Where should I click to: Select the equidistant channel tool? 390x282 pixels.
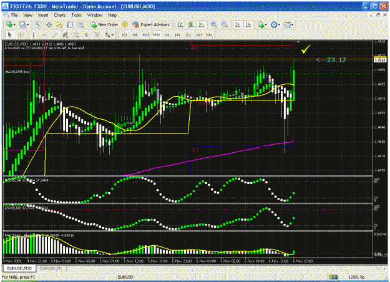pos(65,35)
